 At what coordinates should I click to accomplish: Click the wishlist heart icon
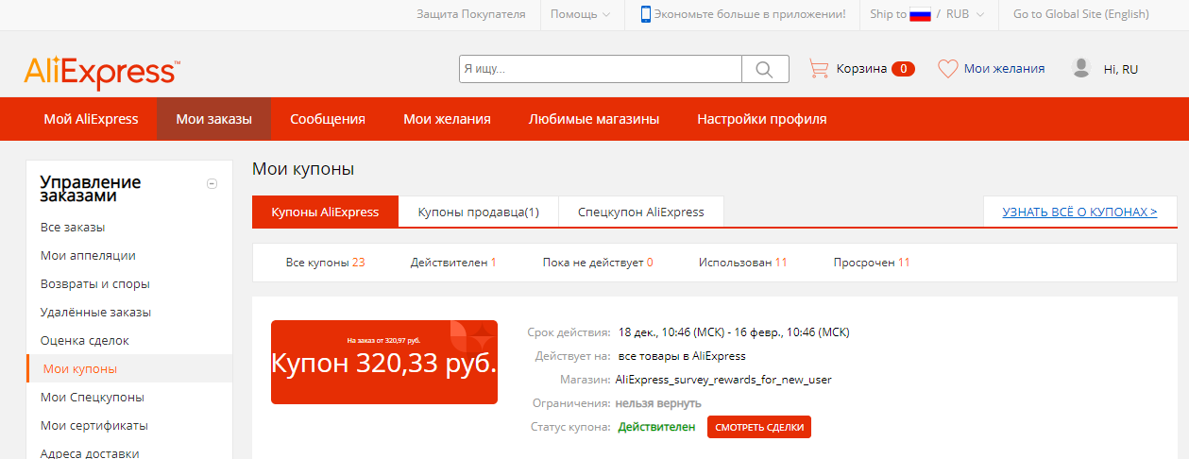(x=947, y=68)
